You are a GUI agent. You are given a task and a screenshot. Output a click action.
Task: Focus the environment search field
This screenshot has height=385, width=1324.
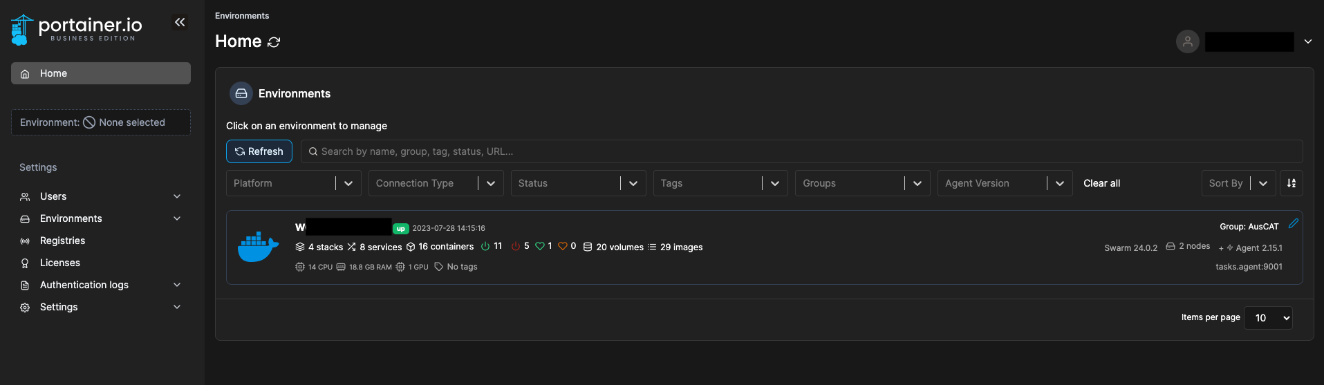[x=801, y=151]
